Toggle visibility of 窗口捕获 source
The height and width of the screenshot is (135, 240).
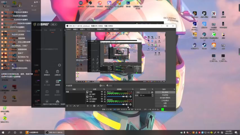pos(102,94)
